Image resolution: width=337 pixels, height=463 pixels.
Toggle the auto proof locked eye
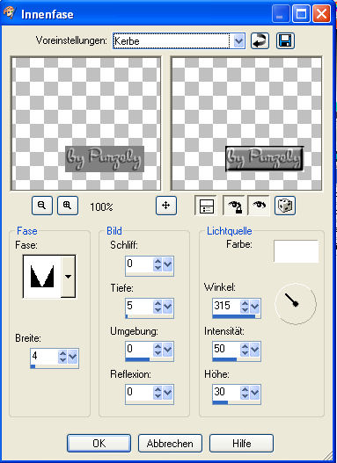(x=233, y=206)
